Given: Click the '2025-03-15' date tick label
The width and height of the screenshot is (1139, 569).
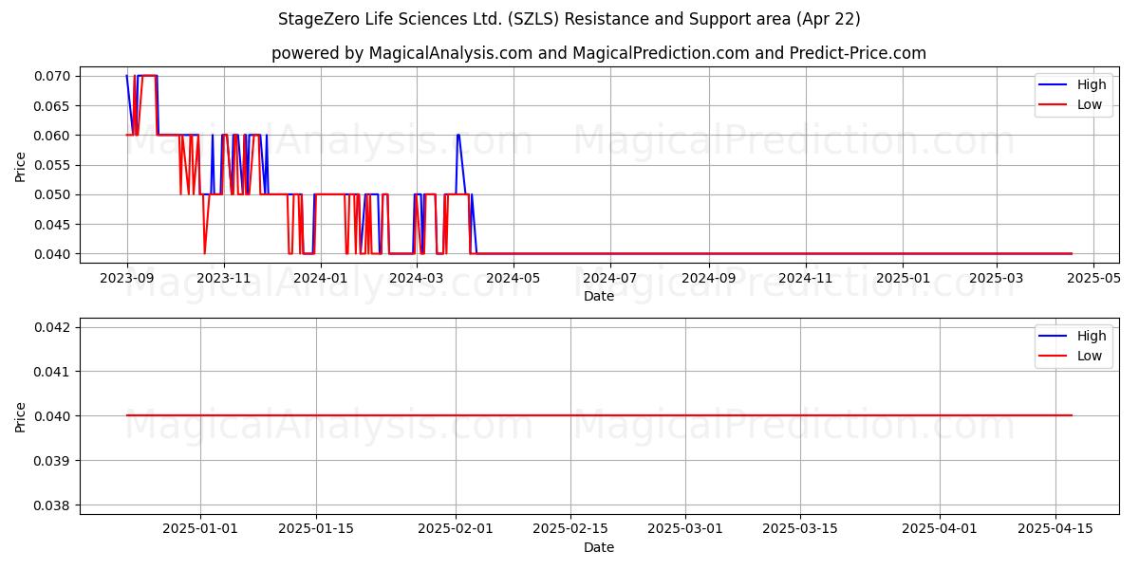Looking at the screenshot, I should [x=801, y=529].
